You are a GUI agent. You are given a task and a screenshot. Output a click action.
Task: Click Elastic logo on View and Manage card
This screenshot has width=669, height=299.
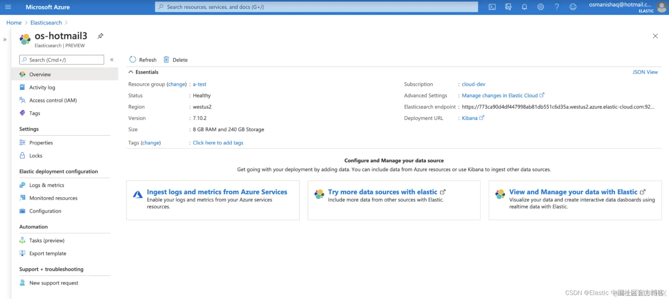click(500, 194)
